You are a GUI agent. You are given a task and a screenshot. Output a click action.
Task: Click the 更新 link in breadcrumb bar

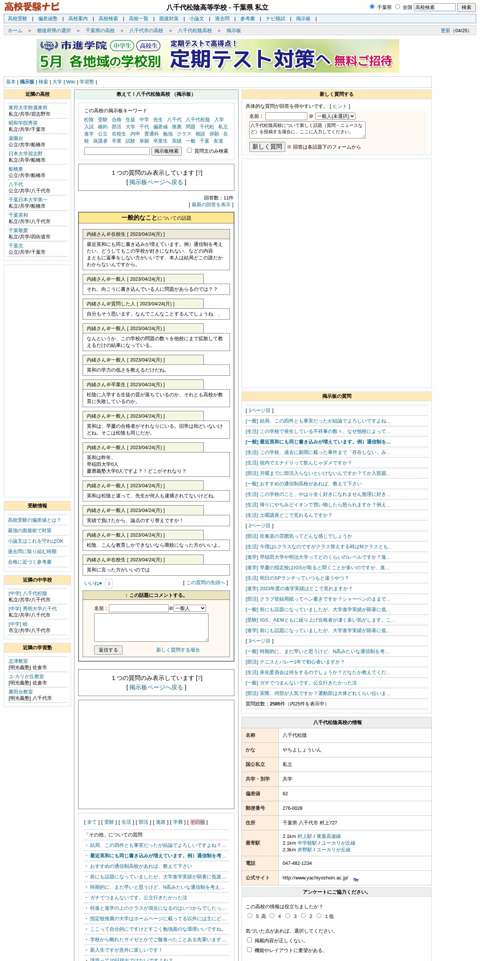click(446, 31)
